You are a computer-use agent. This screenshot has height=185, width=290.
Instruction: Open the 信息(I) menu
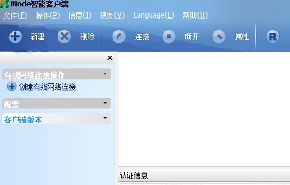pyautogui.click(x=80, y=15)
